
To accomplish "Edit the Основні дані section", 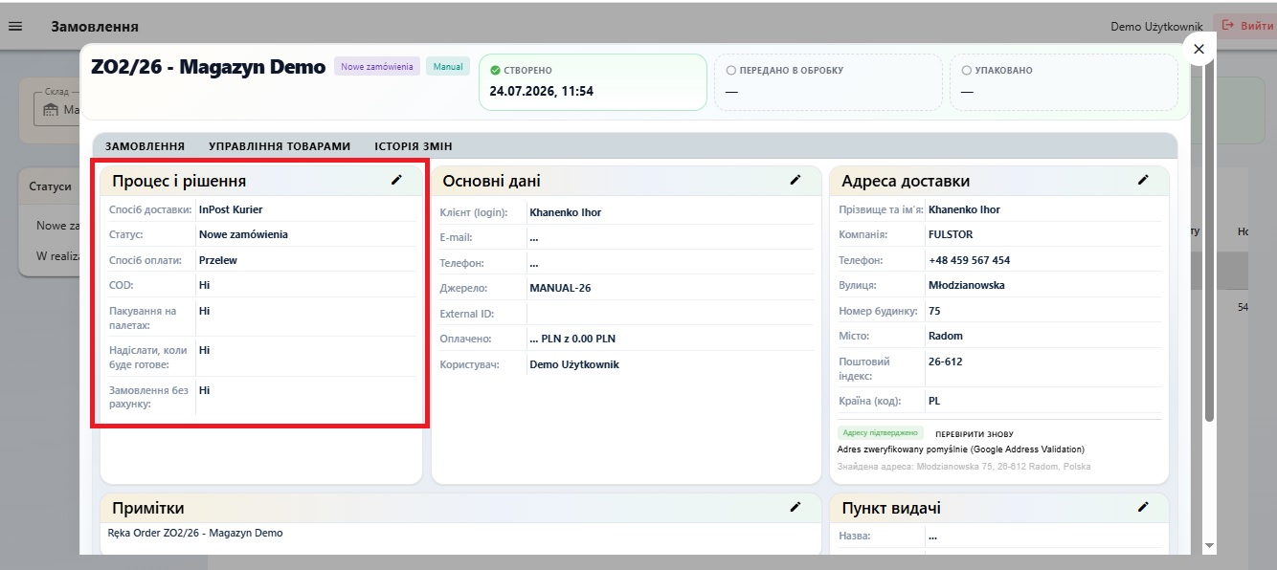I will click(795, 180).
